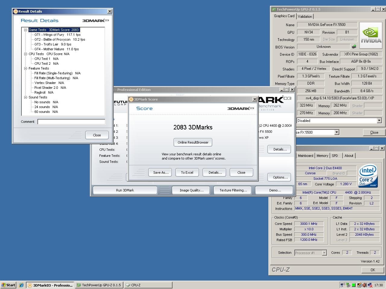Viewport: 386px width, 289px height.
Task: Click the Safely Remove Hardware tray icon
Action: coord(348,285)
